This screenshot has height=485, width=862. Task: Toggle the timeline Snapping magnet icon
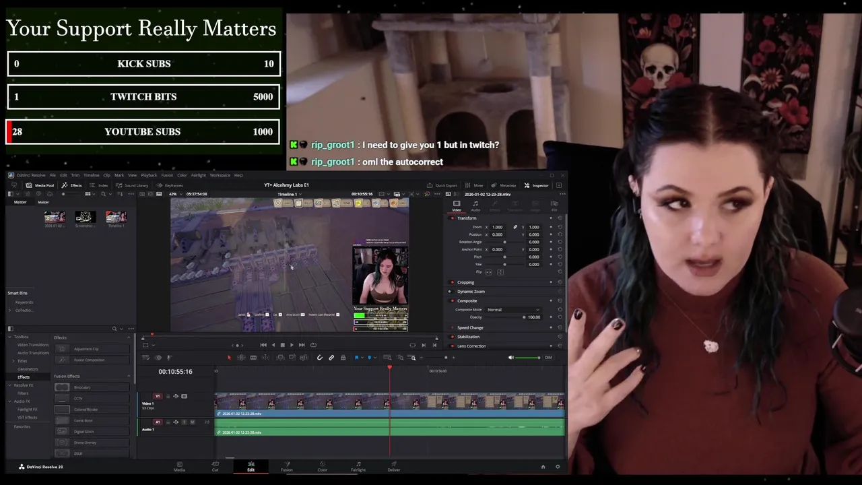pyautogui.click(x=320, y=358)
